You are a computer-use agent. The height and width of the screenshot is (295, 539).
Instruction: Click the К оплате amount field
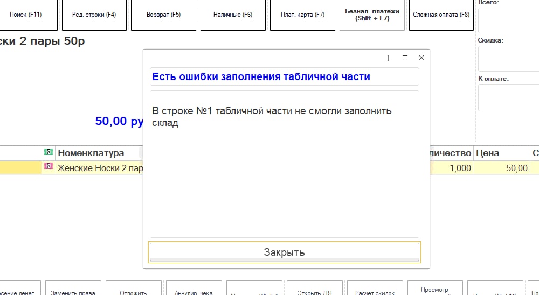(x=508, y=98)
